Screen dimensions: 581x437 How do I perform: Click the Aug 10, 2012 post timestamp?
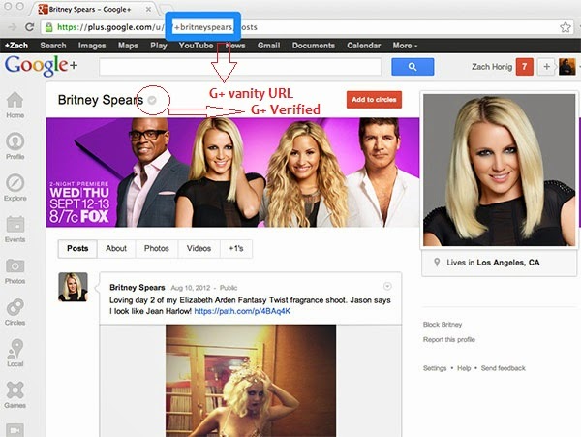point(191,288)
